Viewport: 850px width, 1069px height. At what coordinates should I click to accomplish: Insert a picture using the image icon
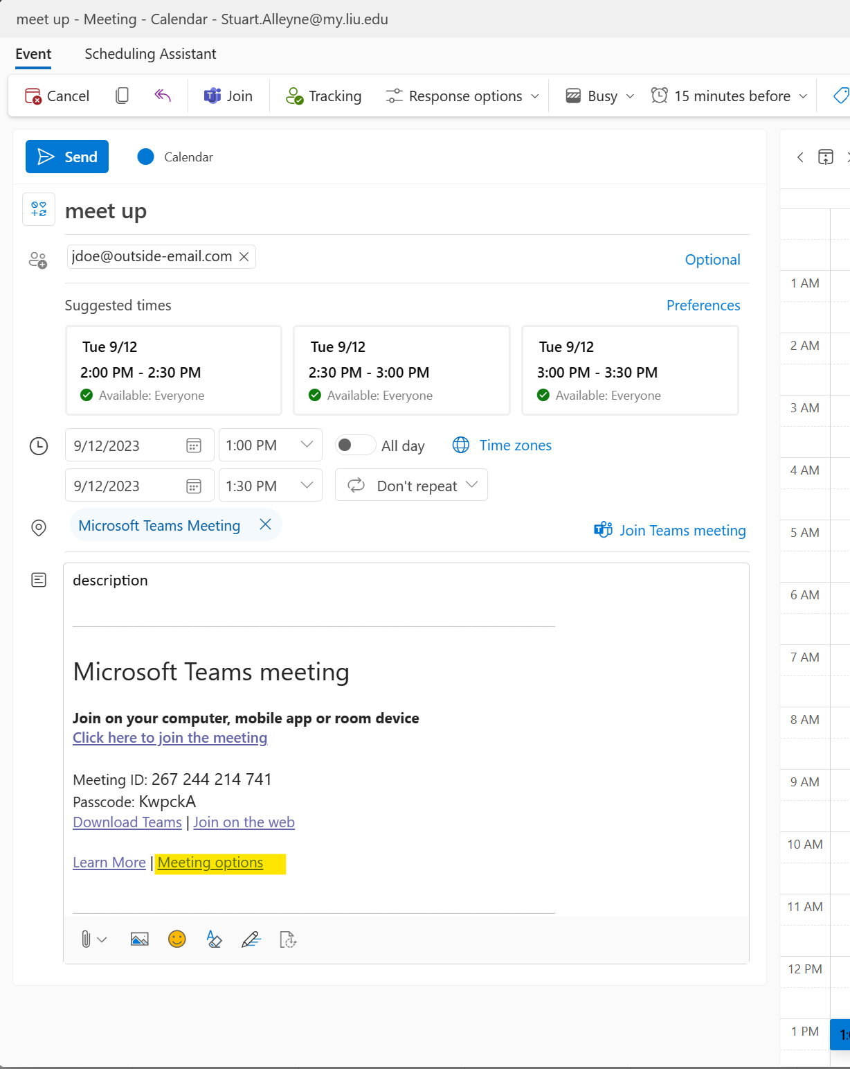[x=140, y=939]
